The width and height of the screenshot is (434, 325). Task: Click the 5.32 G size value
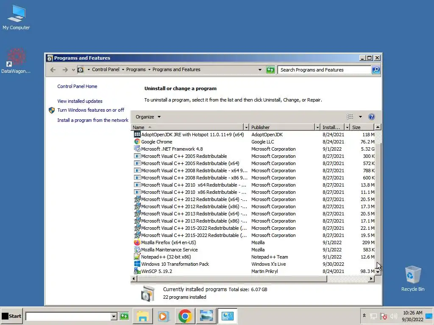coord(367,149)
